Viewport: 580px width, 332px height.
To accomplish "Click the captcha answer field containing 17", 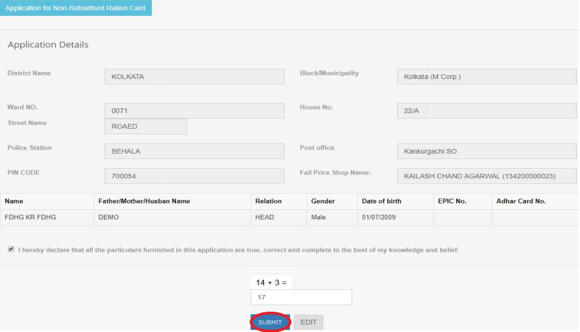I will tap(301, 297).
